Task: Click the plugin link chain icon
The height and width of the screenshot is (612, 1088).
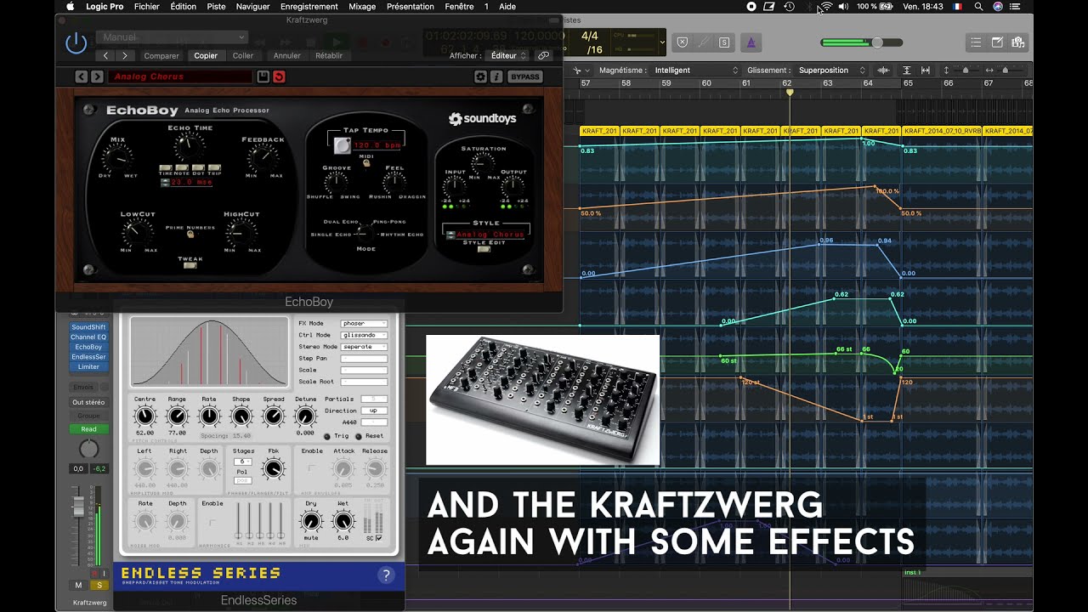Action: [544, 56]
